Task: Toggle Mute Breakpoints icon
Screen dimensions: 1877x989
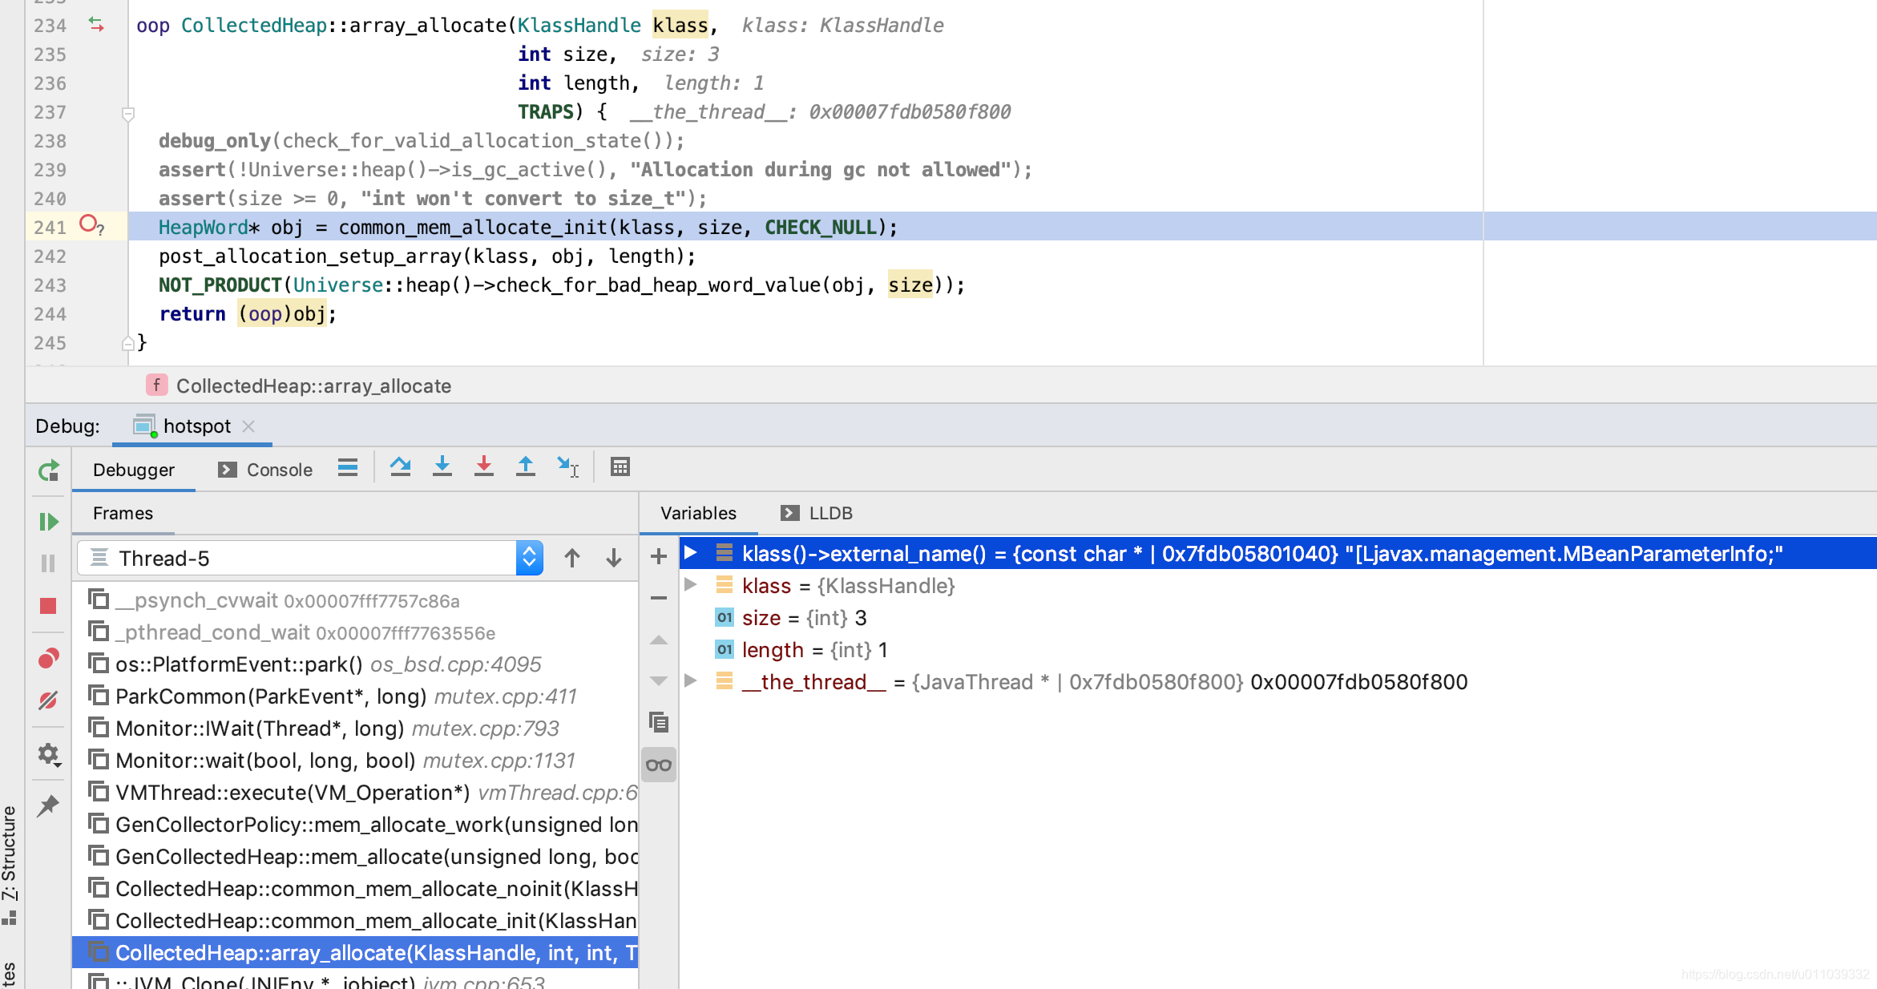Action: pos(48,700)
